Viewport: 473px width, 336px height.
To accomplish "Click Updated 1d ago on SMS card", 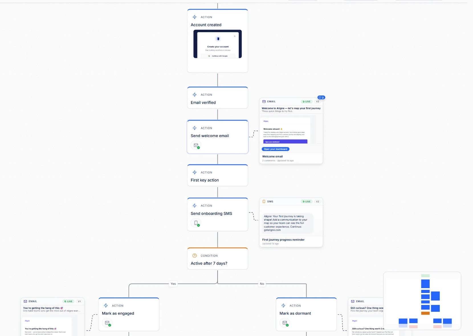I will click(270, 244).
